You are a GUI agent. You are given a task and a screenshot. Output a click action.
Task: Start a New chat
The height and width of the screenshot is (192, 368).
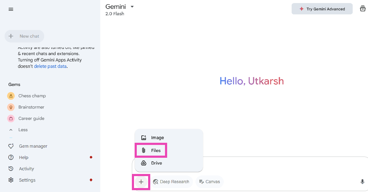point(25,36)
